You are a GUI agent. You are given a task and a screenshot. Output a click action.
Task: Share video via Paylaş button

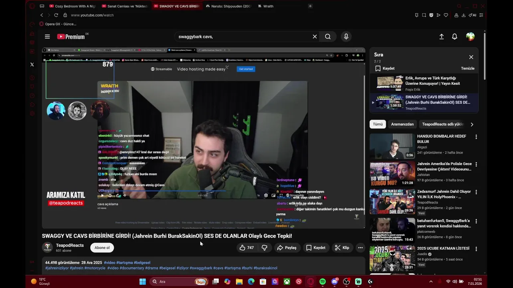(x=287, y=248)
